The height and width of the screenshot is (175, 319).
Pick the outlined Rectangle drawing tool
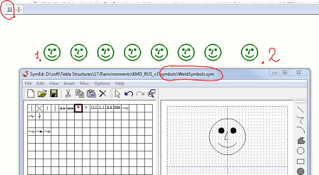click(x=301, y=161)
